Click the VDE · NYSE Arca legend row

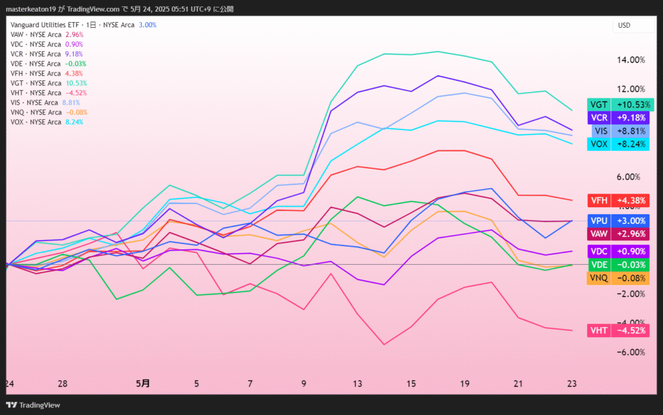pos(48,64)
